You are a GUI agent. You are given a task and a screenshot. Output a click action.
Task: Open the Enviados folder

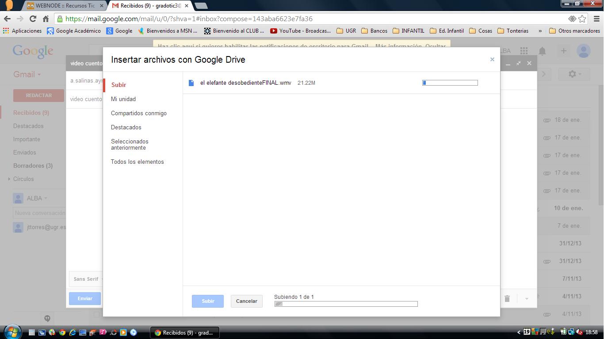[x=25, y=152]
